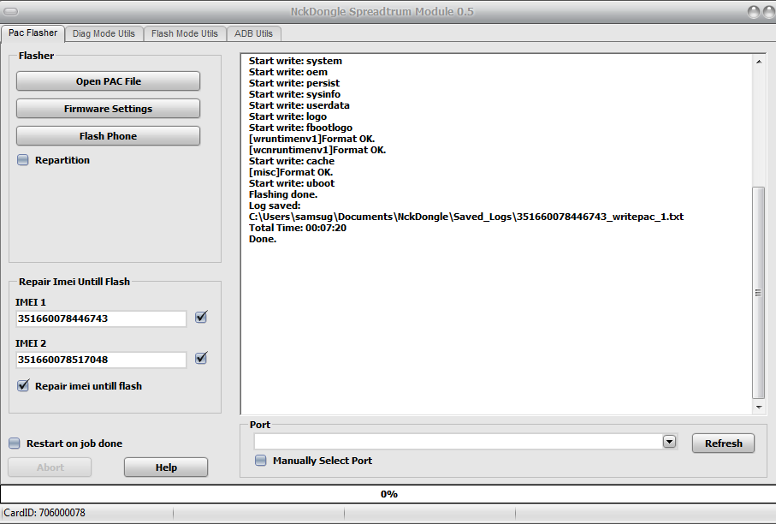Expand the Port dropdown list

[x=669, y=441]
